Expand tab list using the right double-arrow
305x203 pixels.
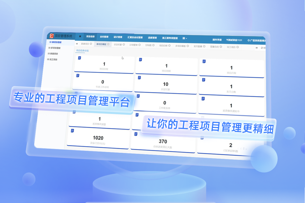256,48
